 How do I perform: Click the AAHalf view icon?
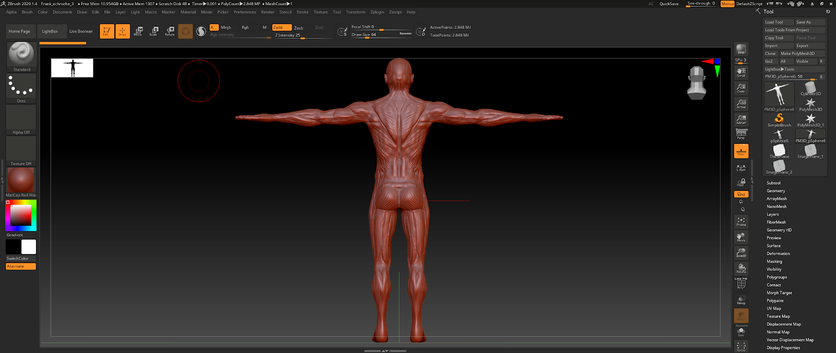coord(741,119)
